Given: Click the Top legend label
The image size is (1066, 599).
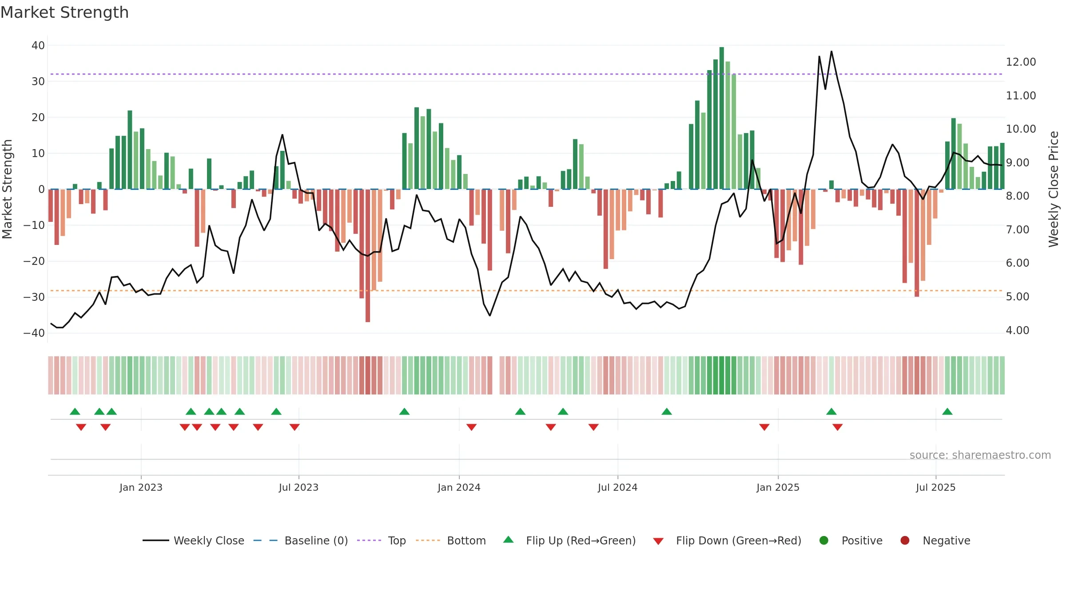Looking at the screenshot, I should click(397, 540).
